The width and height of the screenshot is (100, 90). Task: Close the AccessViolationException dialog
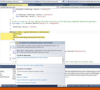64,43
